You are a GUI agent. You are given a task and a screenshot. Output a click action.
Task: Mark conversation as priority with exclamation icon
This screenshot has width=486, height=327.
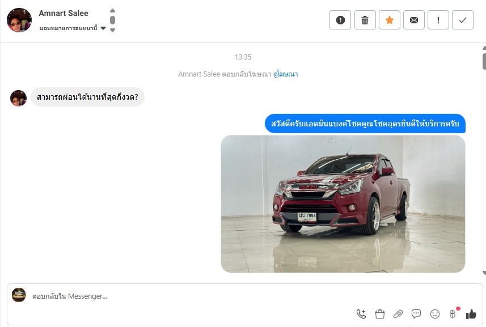tap(438, 20)
